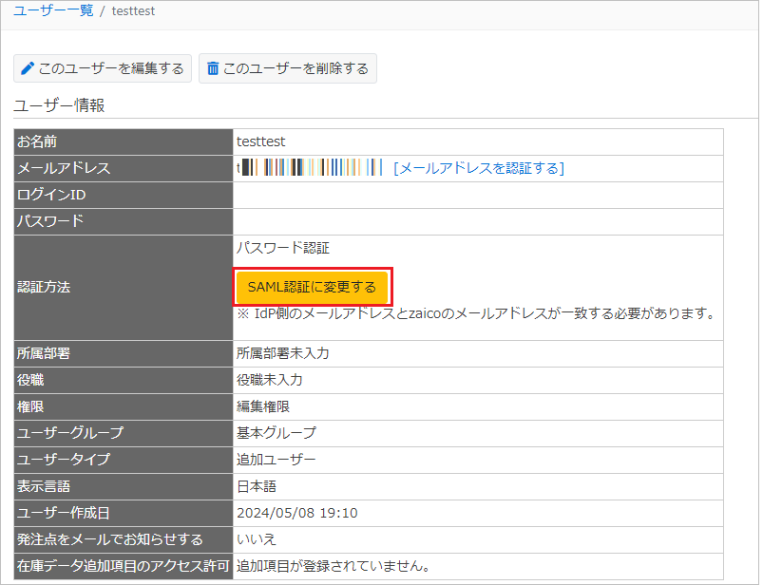The image size is (763, 585).
Task: Click the trash icon on the delete-user button
Action: click(213, 68)
